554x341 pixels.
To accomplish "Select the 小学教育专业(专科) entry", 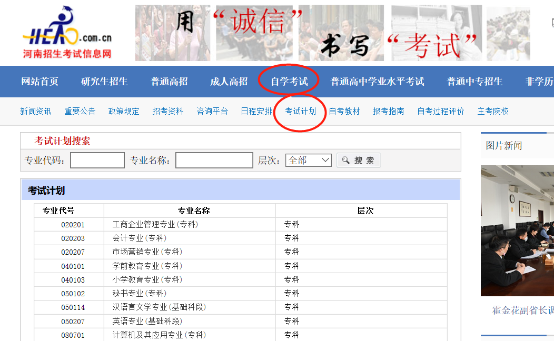I will tap(147, 280).
